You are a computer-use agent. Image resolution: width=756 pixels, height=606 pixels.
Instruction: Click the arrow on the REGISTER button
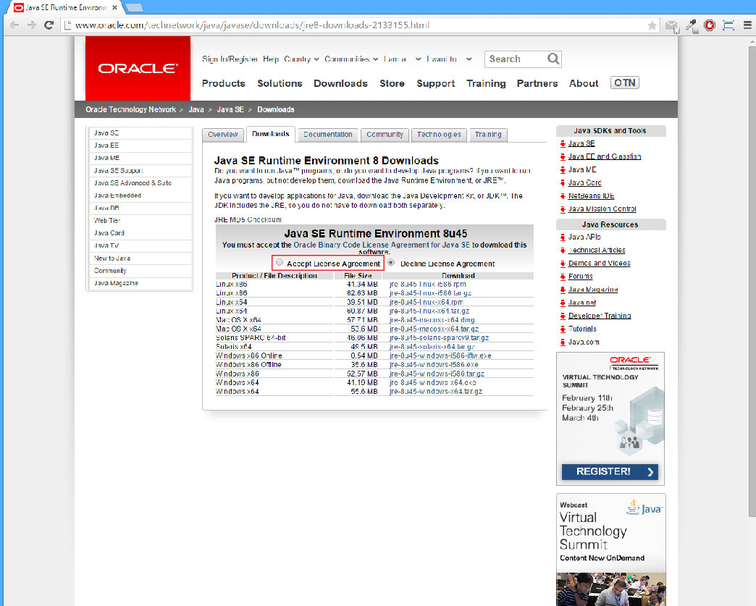(650, 472)
